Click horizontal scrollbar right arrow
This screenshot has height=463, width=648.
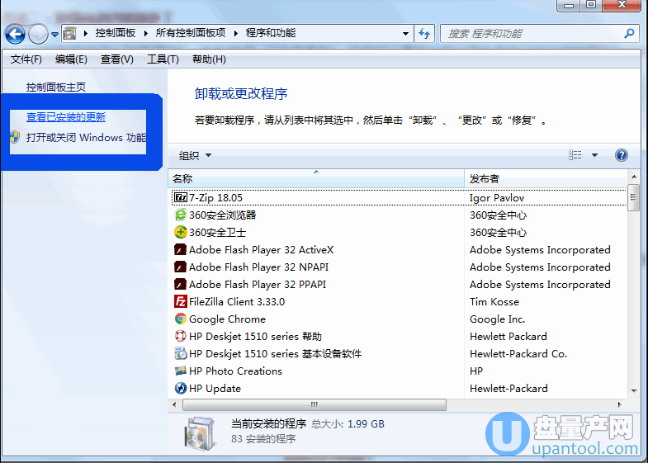[619, 404]
